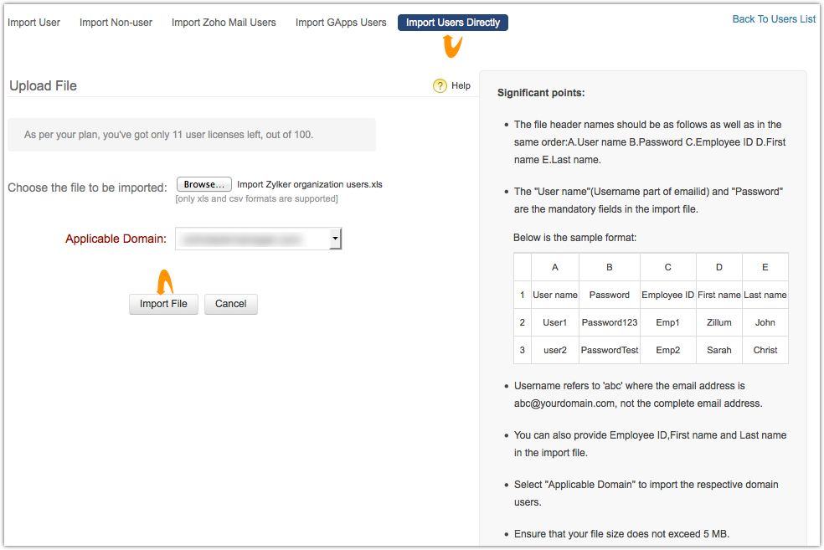Click the user licenses notice banner

(192, 135)
